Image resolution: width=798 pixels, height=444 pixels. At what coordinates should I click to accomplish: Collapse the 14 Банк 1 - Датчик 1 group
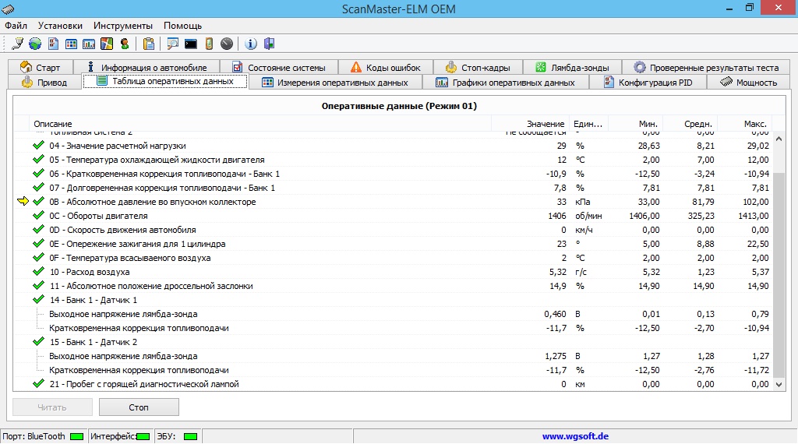pyautogui.click(x=38, y=300)
